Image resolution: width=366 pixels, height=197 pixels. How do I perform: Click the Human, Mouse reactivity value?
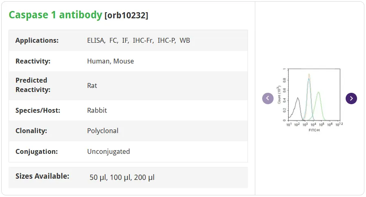coord(110,61)
